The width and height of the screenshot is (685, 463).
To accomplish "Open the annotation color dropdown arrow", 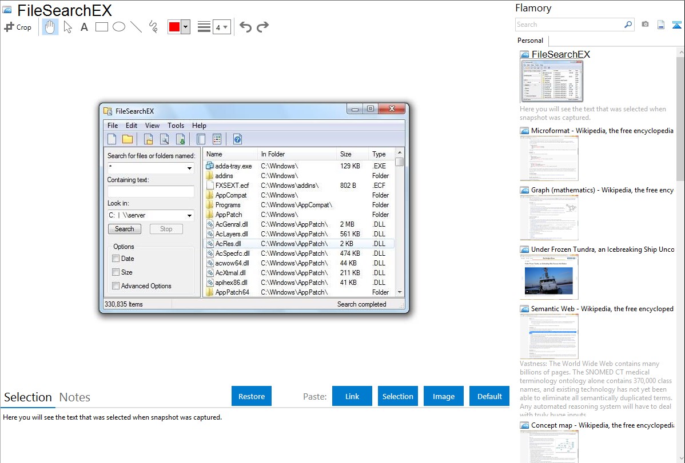I will pos(186,27).
